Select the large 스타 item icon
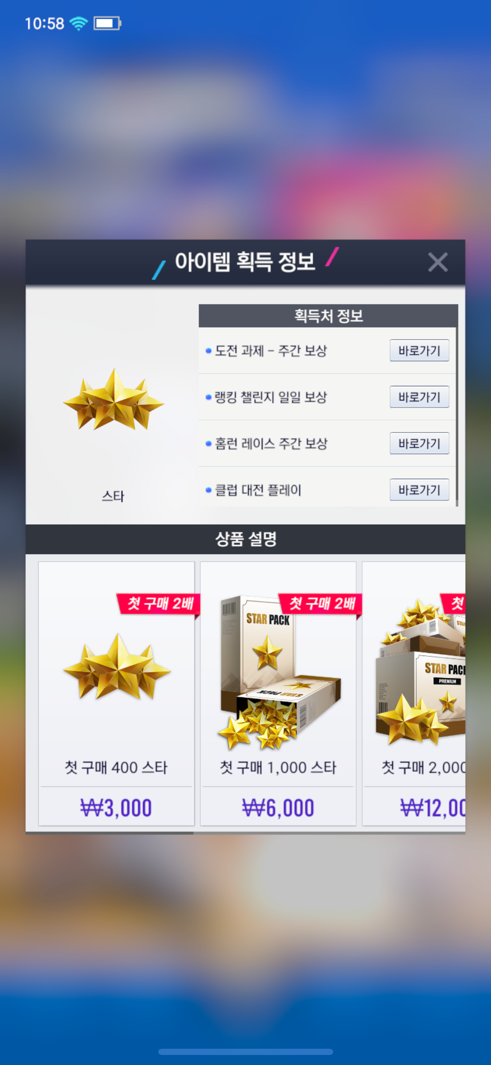 pos(113,400)
